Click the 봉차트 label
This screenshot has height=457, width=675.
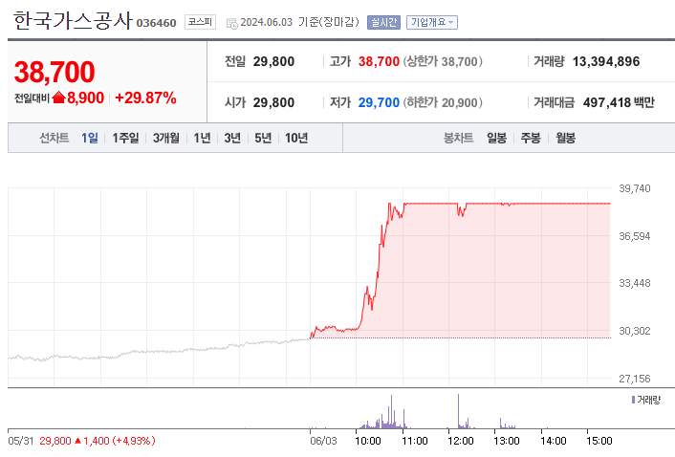(x=459, y=138)
